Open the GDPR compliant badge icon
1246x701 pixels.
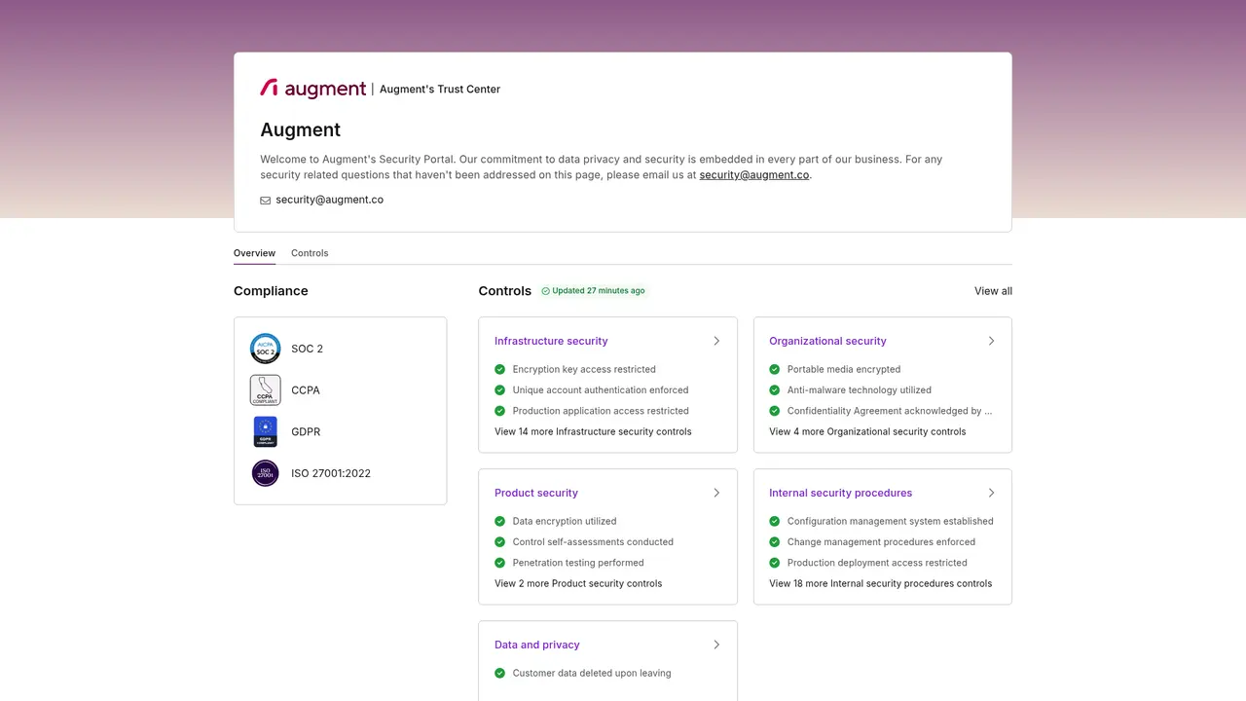click(x=265, y=431)
